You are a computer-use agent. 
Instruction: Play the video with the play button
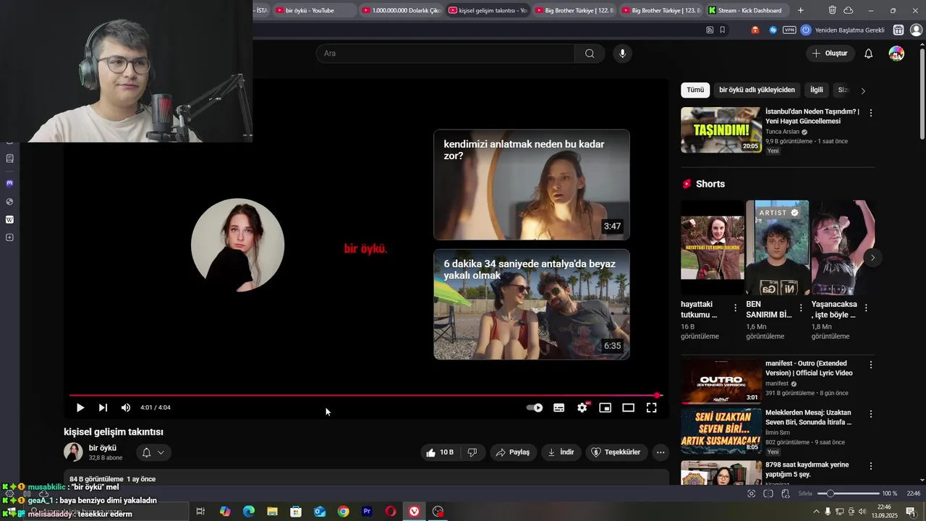click(x=80, y=407)
